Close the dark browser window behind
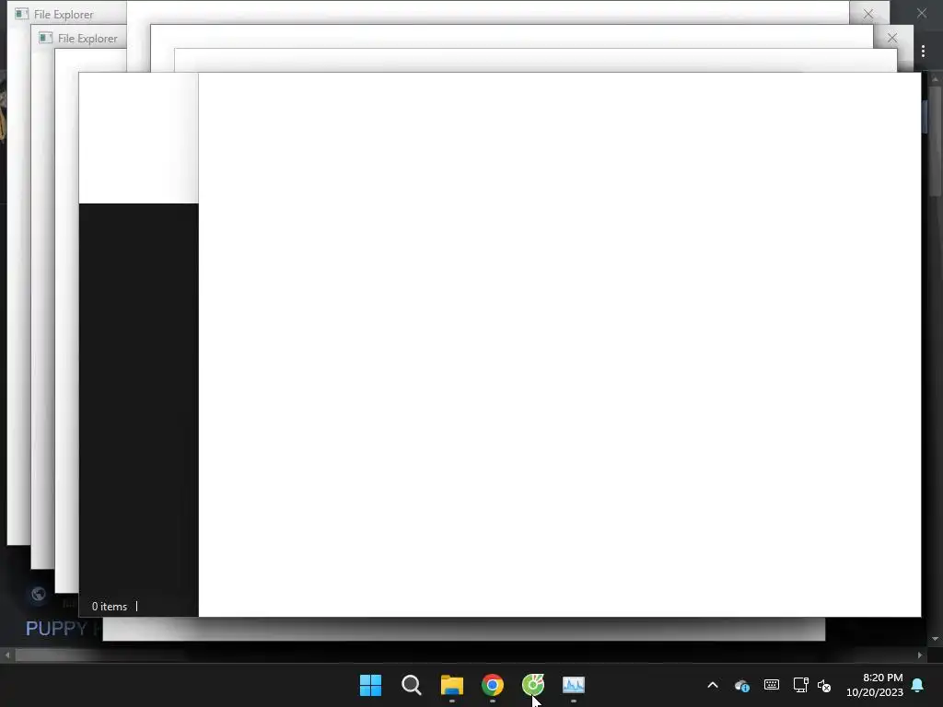Image resolution: width=943 pixels, height=707 pixels. point(921,13)
